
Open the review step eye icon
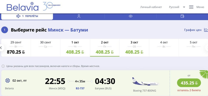tap(131, 16)
